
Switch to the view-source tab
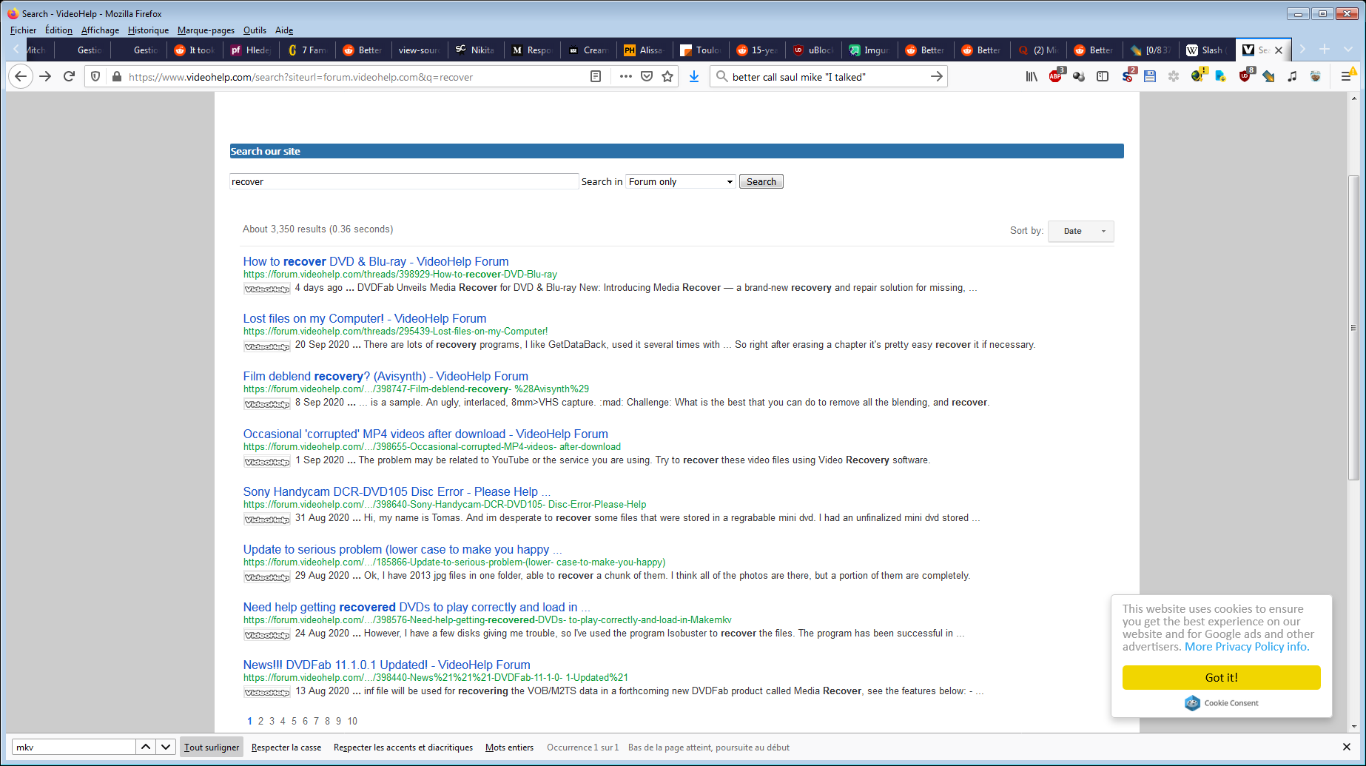(419, 50)
